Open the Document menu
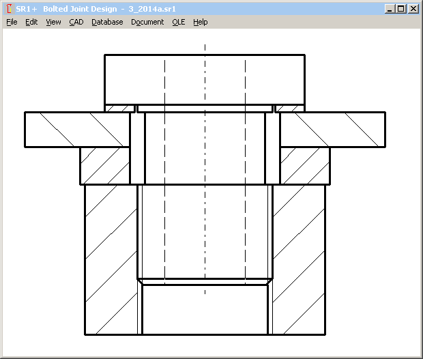Viewport: 423px width, 359px height. pyautogui.click(x=147, y=22)
